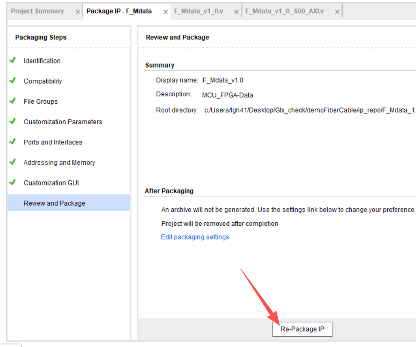Screen dimensions: 416x347
Task: Click the 'Description:' label
Action: tap(174, 94)
